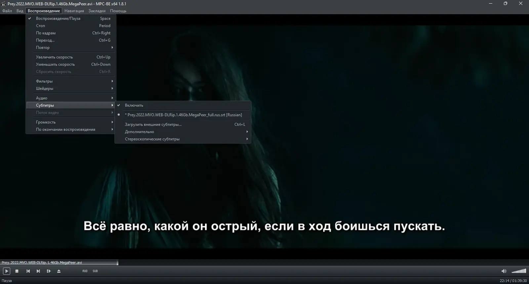The width and height of the screenshot is (529, 284).
Task: Expand the Шейдеры submenu
Action: click(x=71, y=89)
